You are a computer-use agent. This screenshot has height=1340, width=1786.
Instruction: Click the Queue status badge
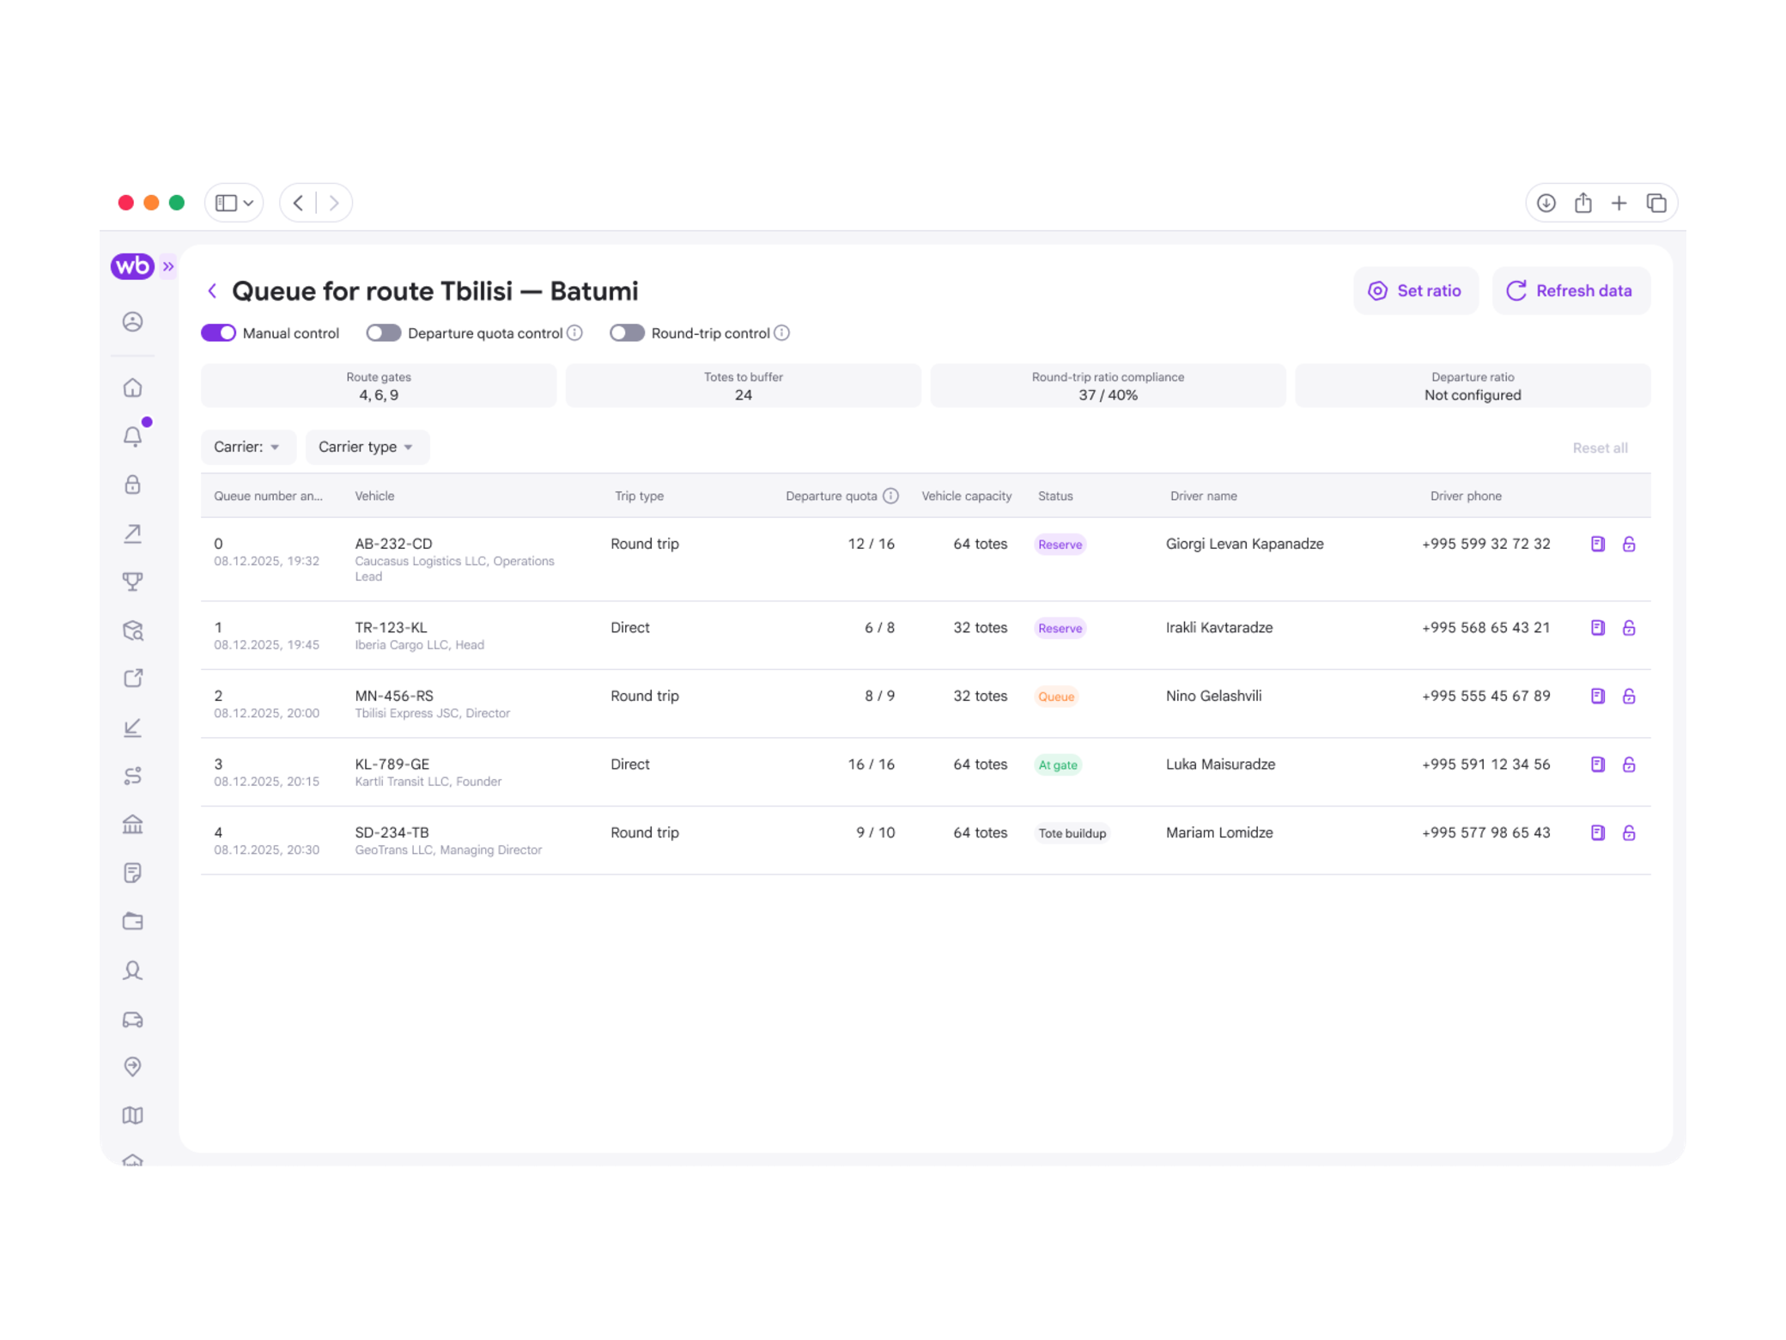[x=1056, y=697]
